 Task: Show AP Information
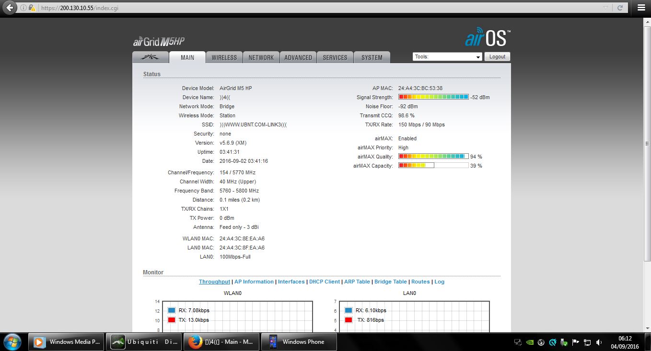(254, 282)
